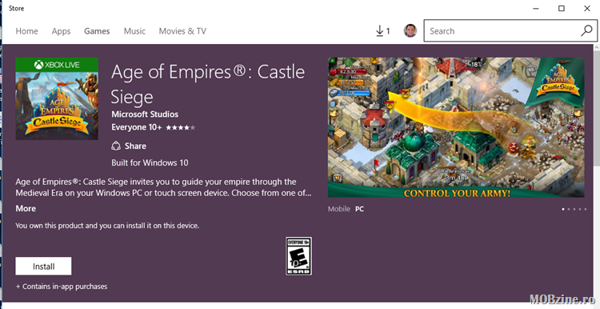This screenshot has width=600, height=309.
Task: Click 'You own this product' message
Action: click(x=107, y=226)
